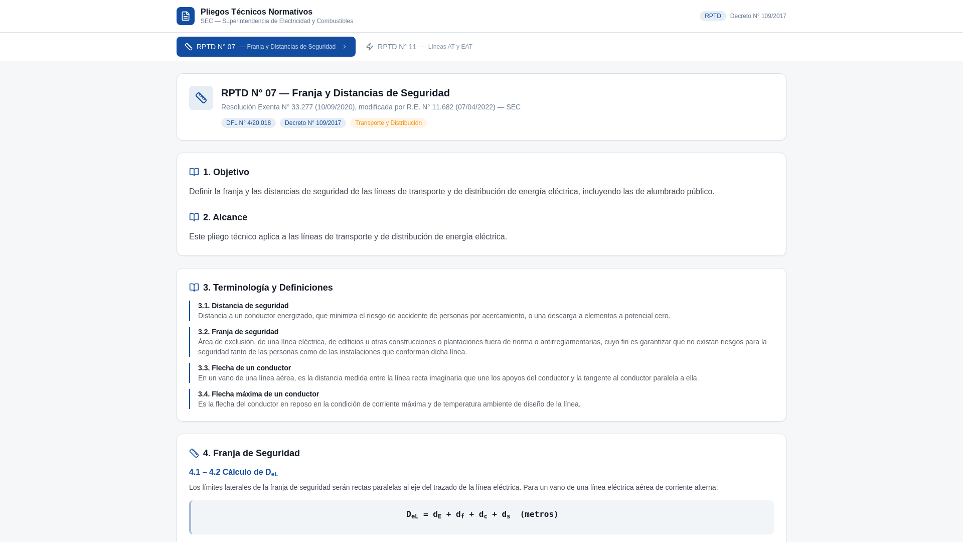Click the header text Decreto N° 109/2017
This screenshot has height=542, width=963.
(x=758, y=16)
